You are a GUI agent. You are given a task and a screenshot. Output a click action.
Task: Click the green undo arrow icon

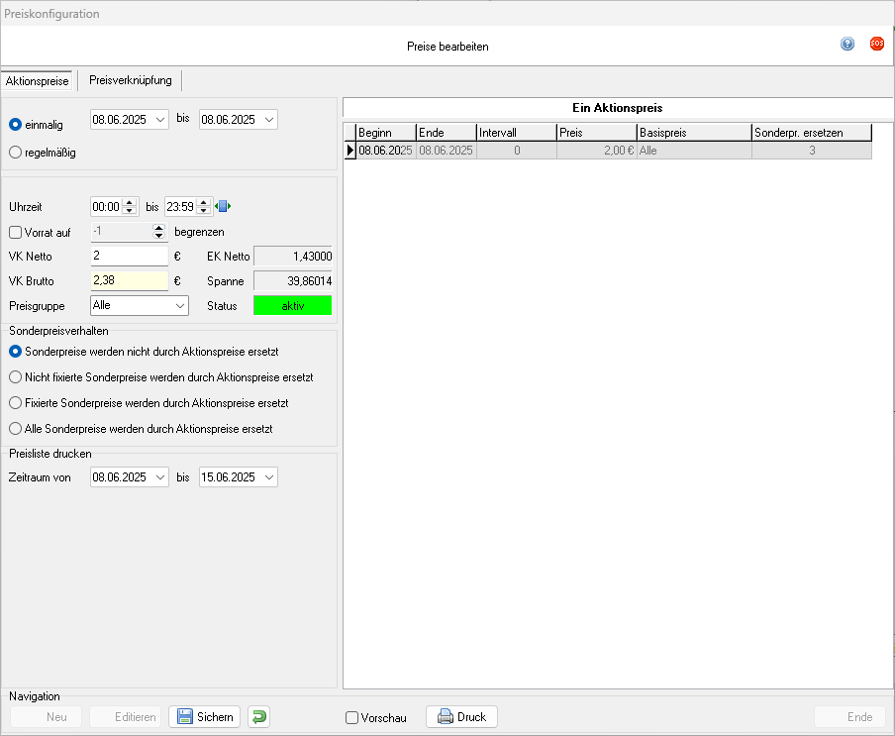[258, 716]
